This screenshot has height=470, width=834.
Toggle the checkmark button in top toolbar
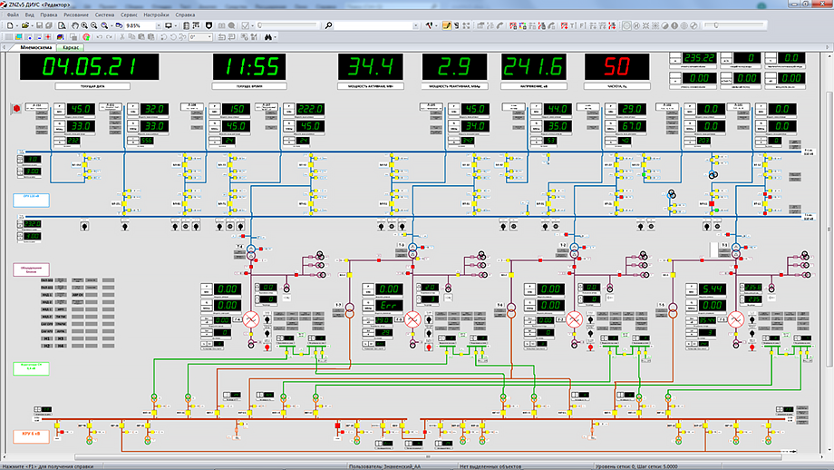click(x=247, y=26)
